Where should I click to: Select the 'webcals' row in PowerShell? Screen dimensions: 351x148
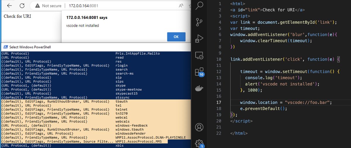click(66, 121)
